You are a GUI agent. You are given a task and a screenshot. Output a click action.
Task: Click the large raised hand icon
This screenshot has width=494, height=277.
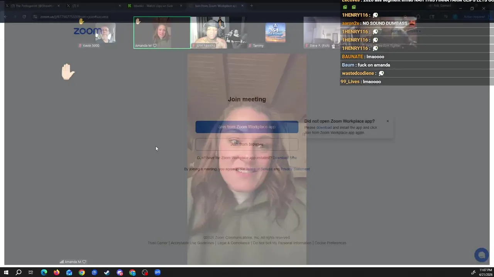(x=68, y=72)
